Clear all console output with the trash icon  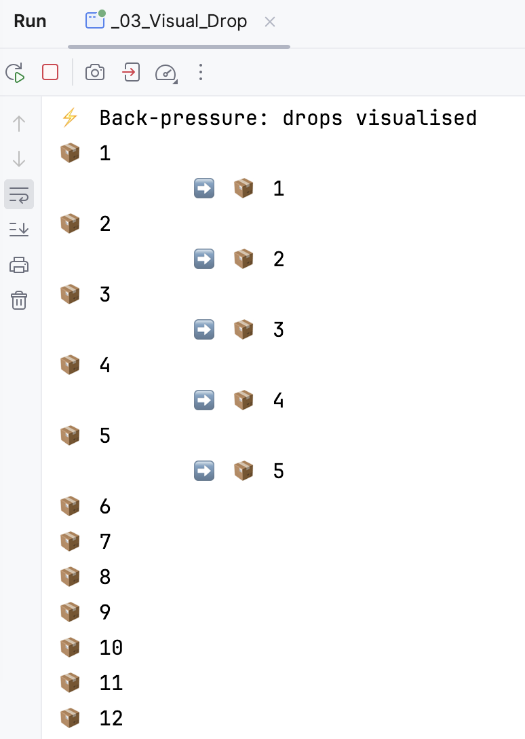(18, 300)
